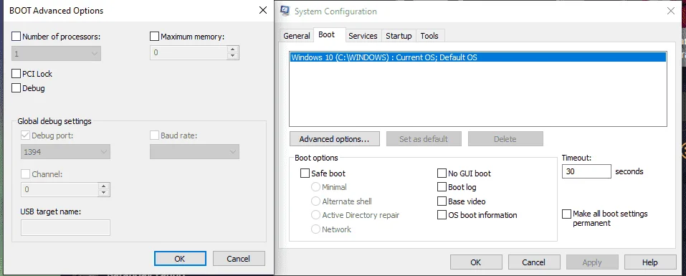This screenshot has width=686, height=276.
Task: Decrease Channel value with down arrow
Action: 104,193
